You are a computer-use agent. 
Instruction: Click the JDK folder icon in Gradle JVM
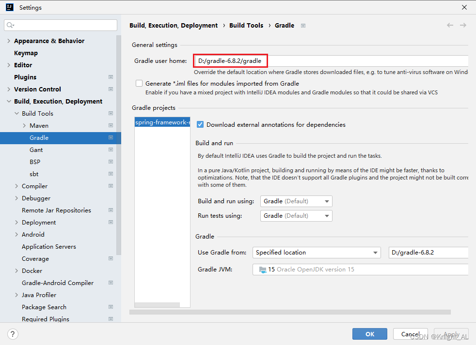(x=263, y=270)
